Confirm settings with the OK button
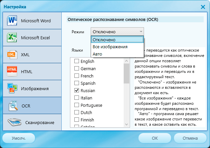Viewport: 210px width, 148px height. click(x=155, y=138)
